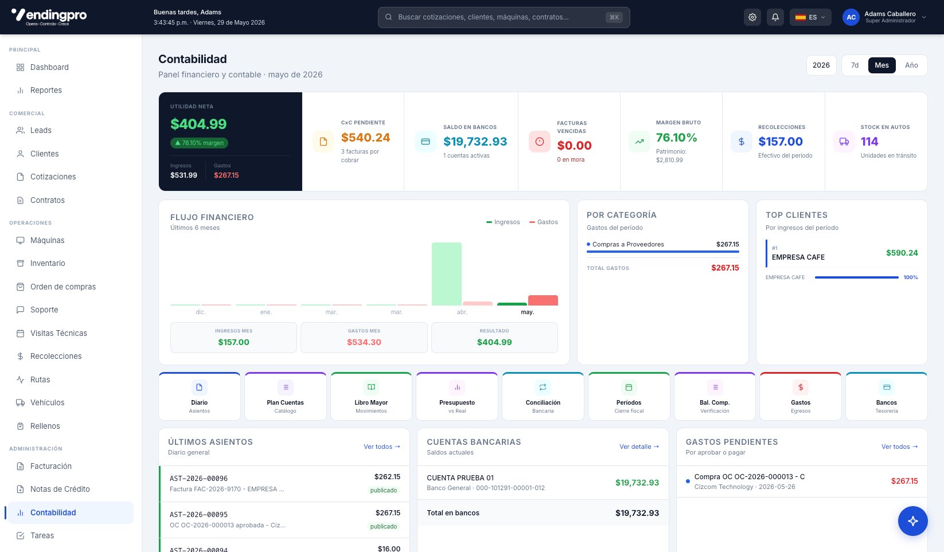Screen dimensions: 944x552
Task: Open the Períodos cierre fiscal tile
Action: click(x=629, y=397)
